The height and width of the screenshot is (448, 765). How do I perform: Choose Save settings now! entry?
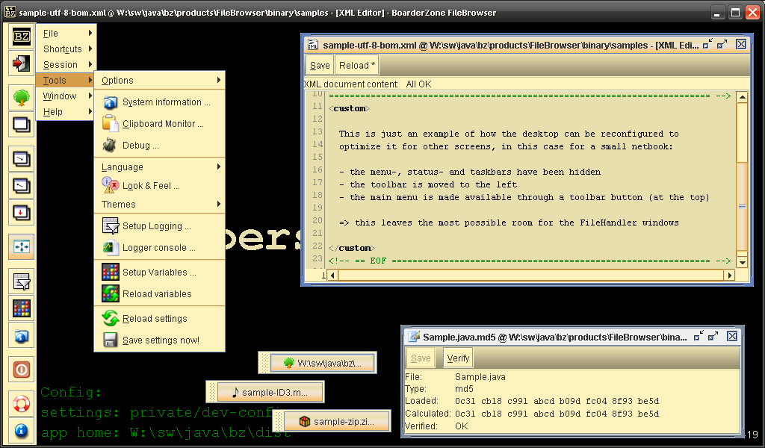[160, 340]
